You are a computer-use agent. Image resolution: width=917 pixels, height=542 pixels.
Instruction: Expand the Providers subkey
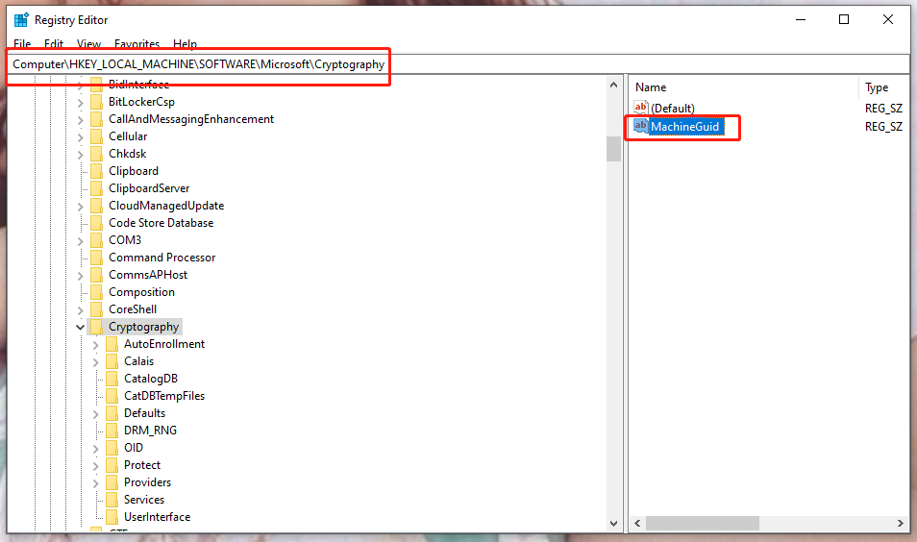coord(95,483)
